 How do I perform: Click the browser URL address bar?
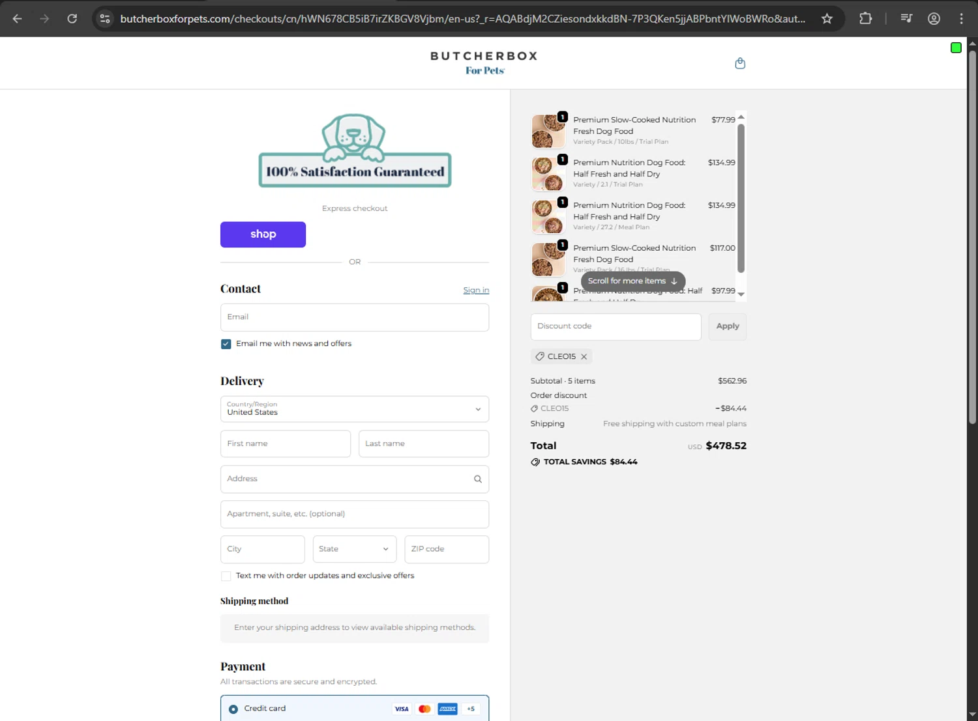click(x=463, y=18)
